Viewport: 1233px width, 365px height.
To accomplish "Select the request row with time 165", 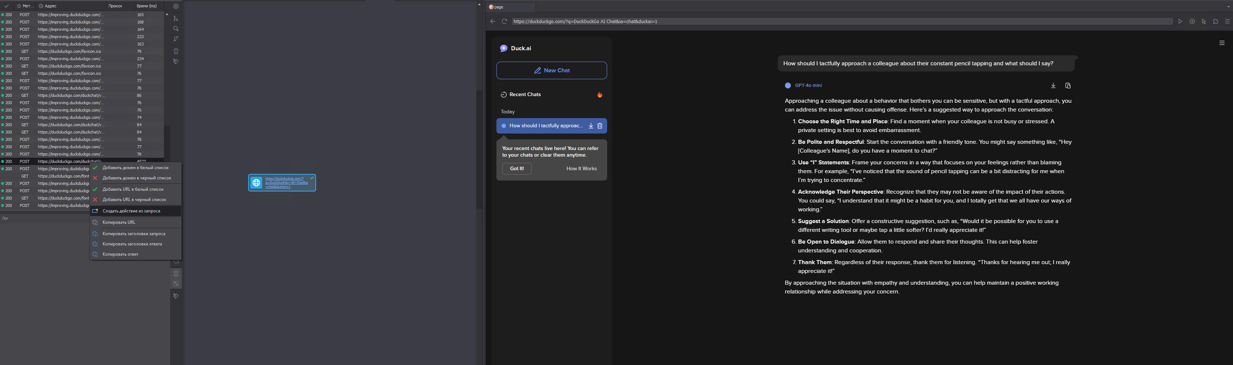I will [82, 15].
